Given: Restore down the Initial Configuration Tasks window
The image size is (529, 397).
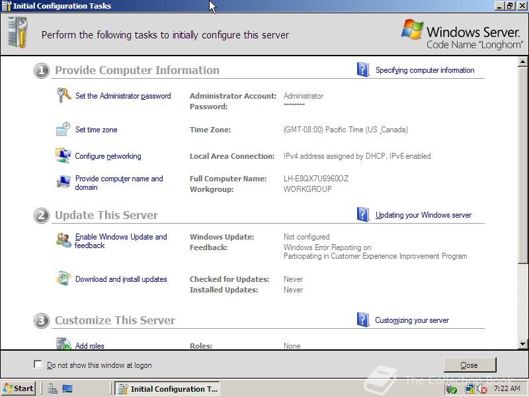Looking at the screenshot, I should click(x=510, y=6).
